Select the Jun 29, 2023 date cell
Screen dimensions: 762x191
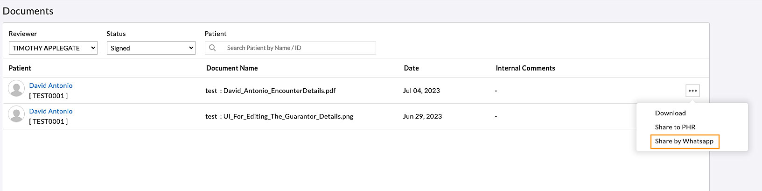click(x=422, y=116)
